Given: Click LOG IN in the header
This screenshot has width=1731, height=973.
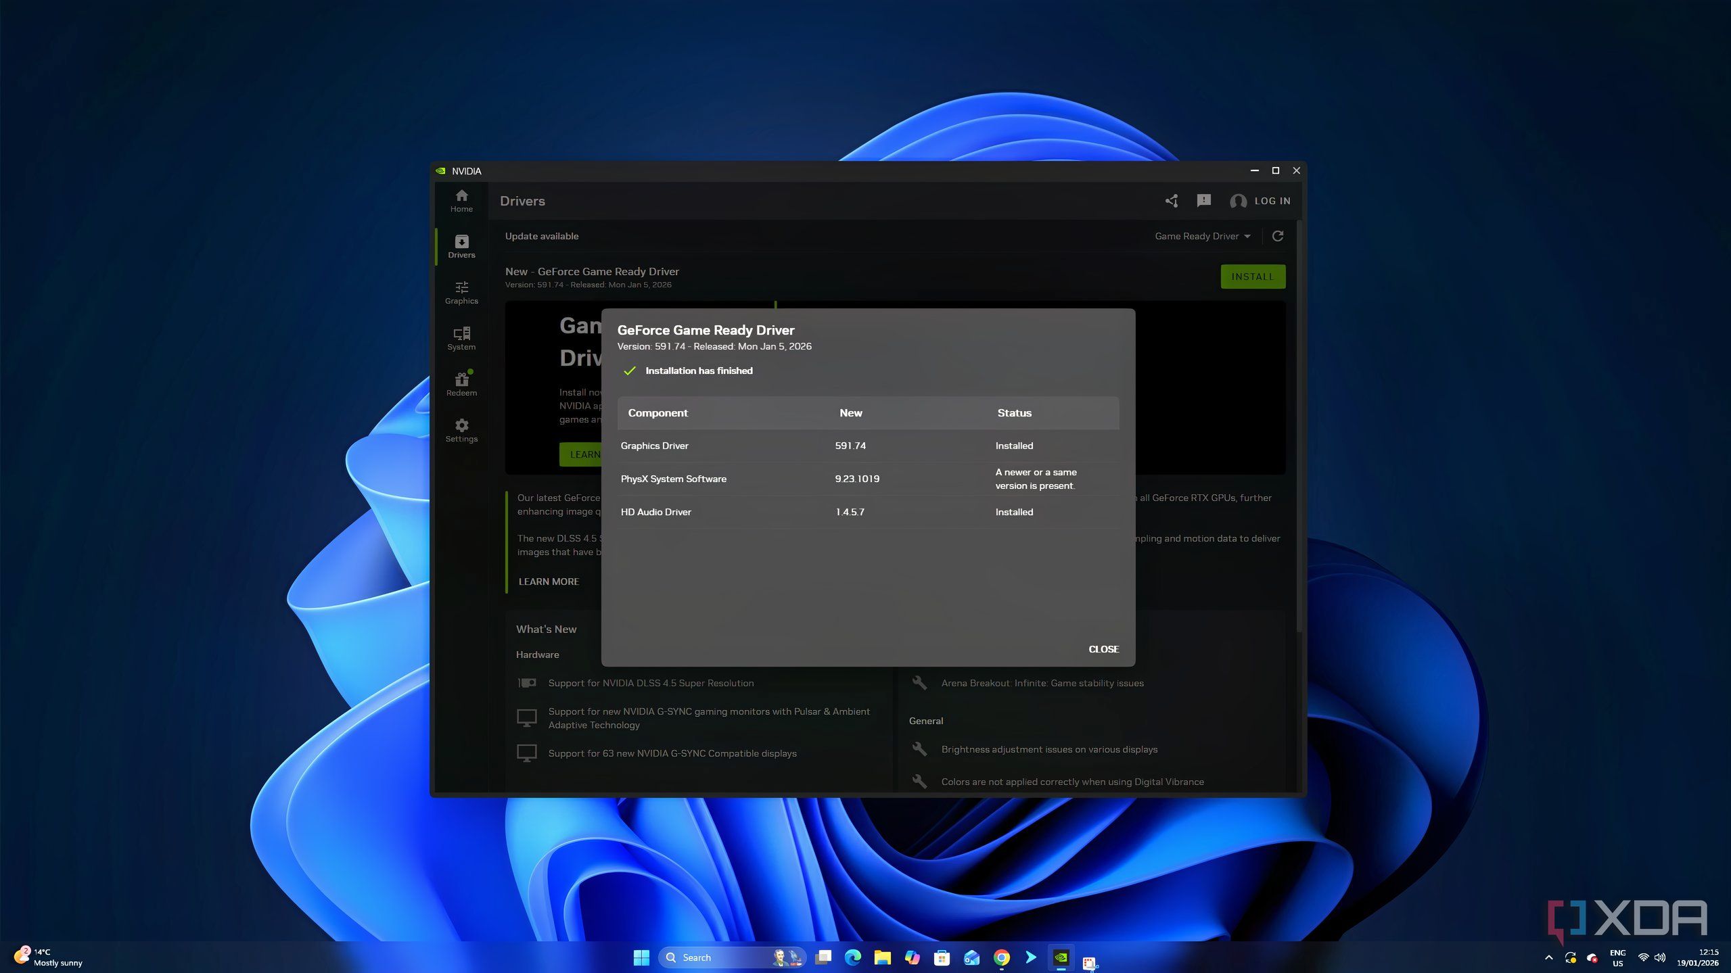Looking at the screenshot, I should 1272,201.
